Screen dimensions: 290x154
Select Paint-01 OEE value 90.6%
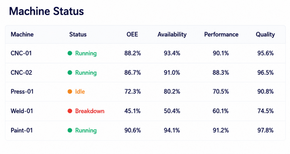coord(133,130)
